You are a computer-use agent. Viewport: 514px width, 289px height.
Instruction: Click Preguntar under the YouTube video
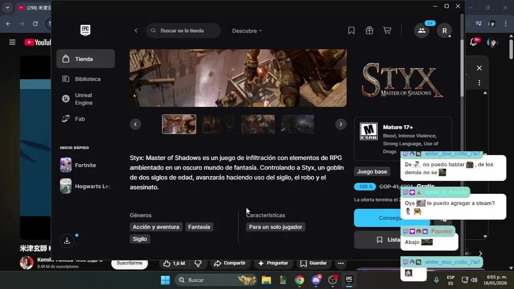pos(273,263)
